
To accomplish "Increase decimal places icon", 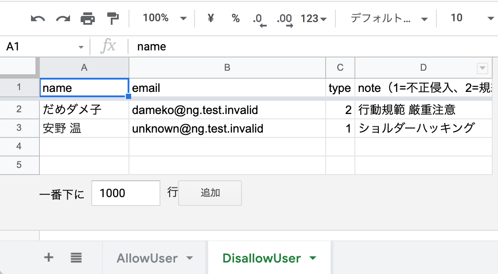I will (x=284, y=19).
